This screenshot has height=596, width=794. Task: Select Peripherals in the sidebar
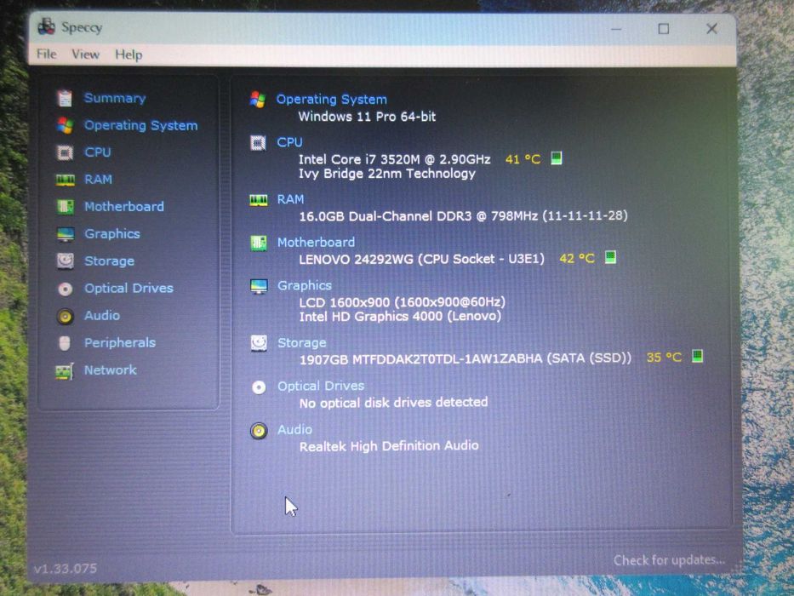tap(119, 342)
